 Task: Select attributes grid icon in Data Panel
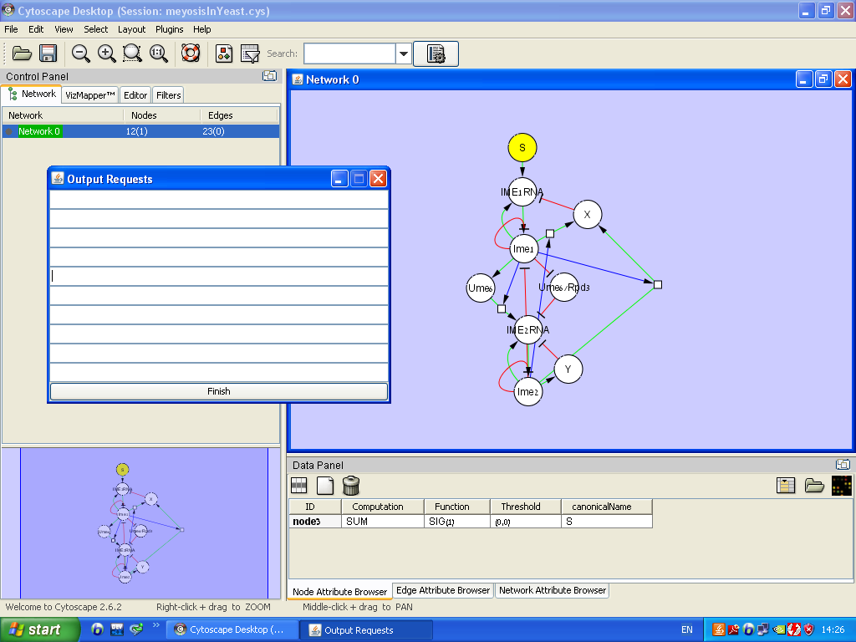pos(299,486)
